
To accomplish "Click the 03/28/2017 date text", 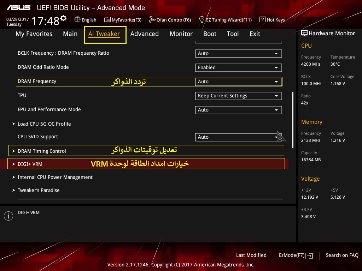I will [x=18, y=19].
